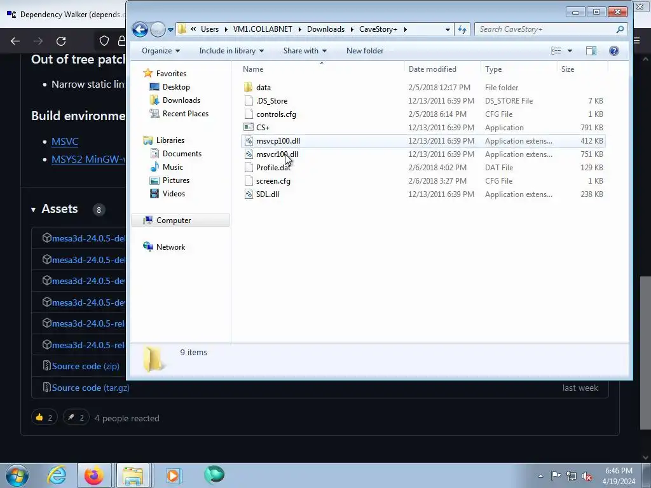Click the New folder button
Viewport: 651px width, 488px height.
(x=365, y=51)
